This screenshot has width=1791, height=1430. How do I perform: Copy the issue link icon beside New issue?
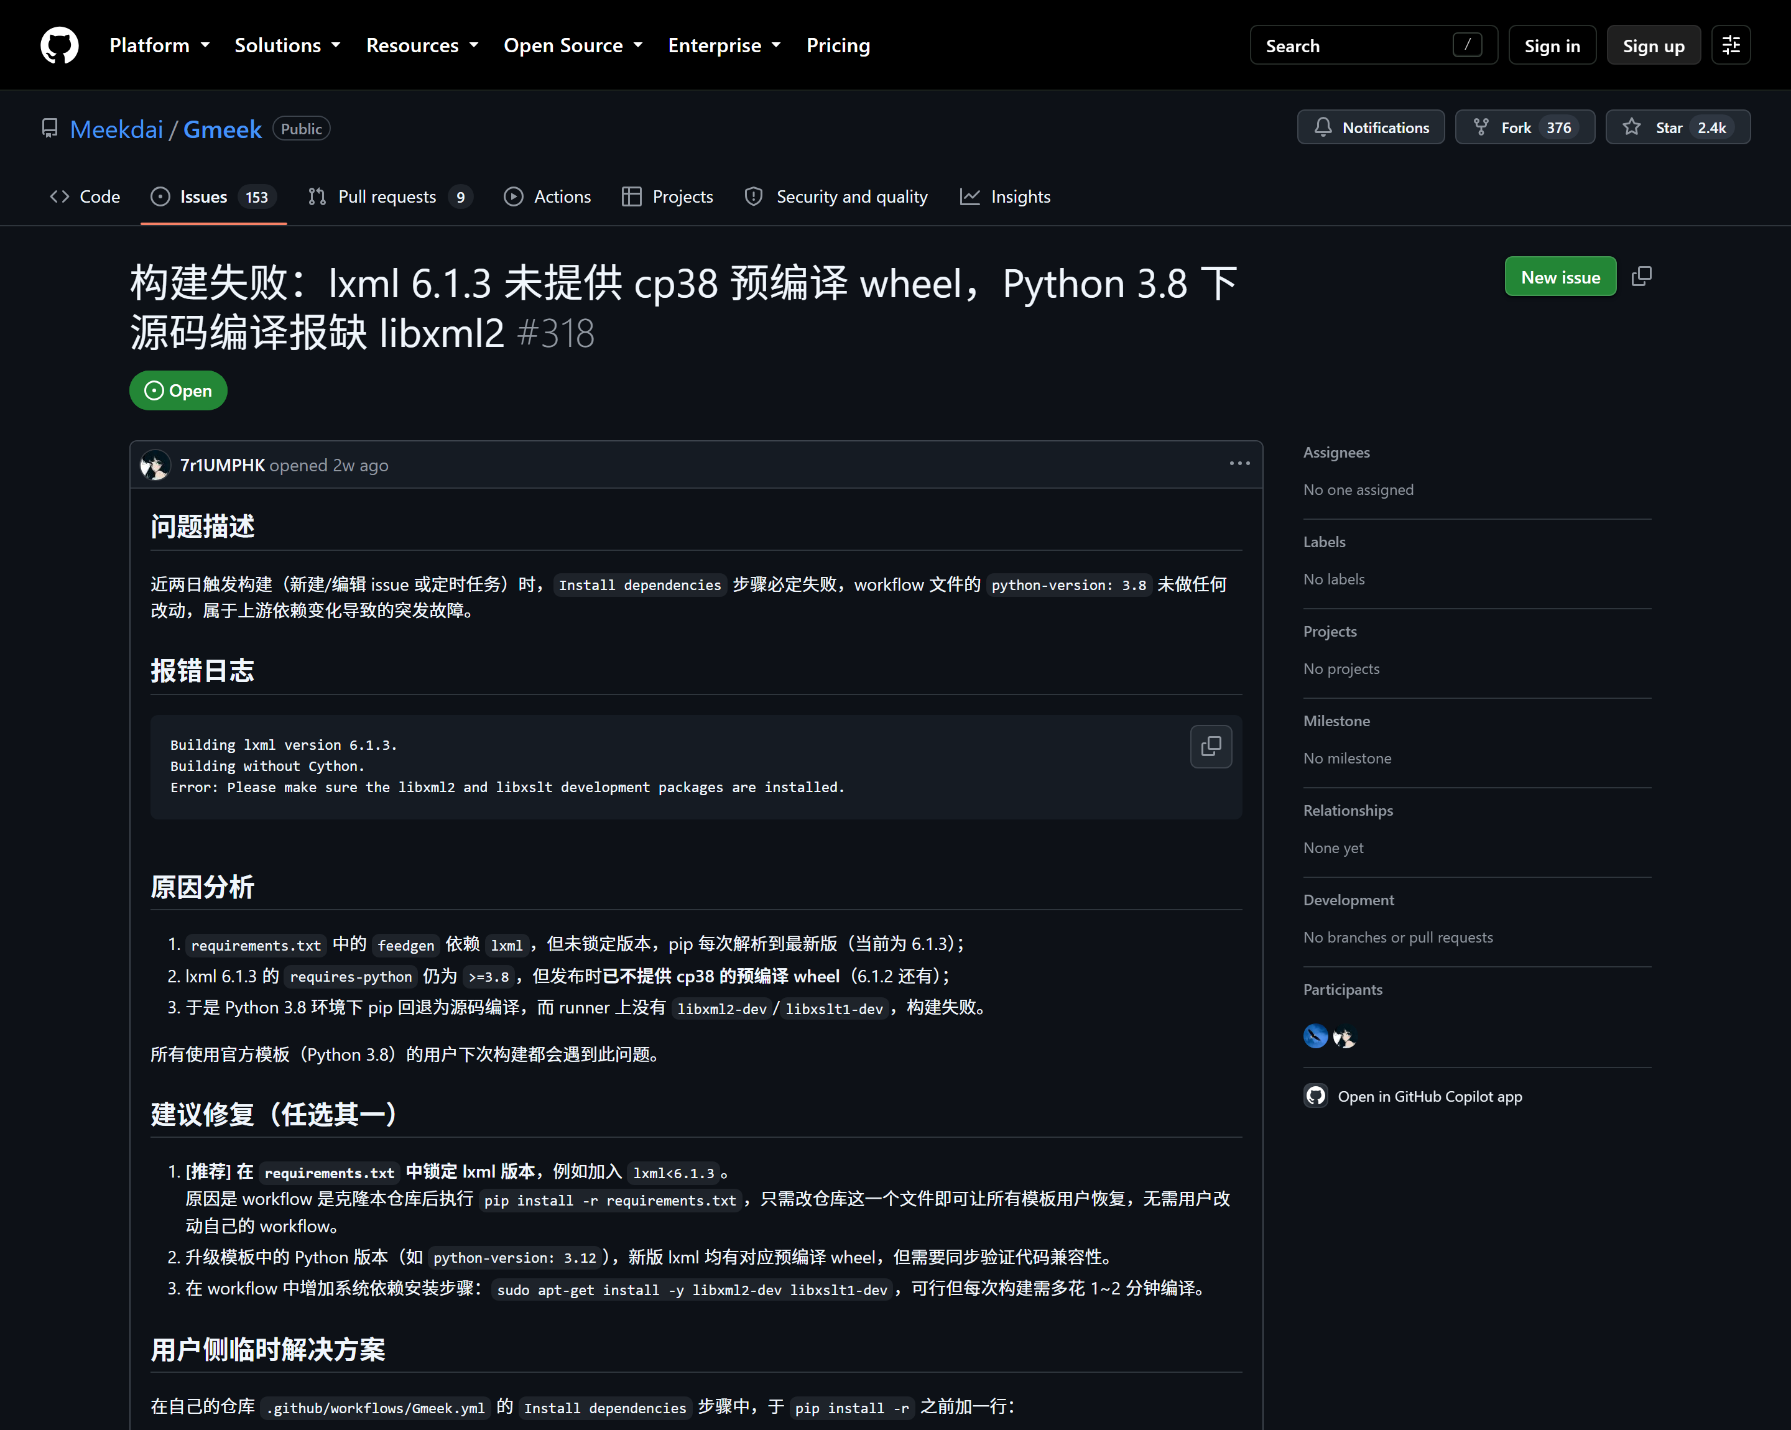tap(1642, 277)
